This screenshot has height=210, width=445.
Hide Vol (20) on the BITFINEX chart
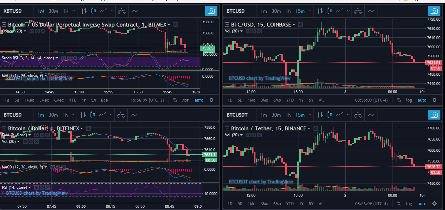(25, 141)
